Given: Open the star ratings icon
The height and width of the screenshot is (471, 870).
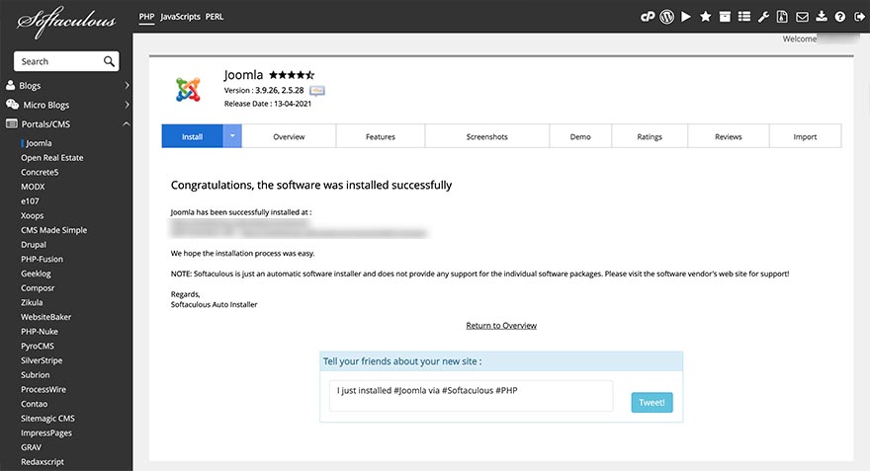Looking at the screenshot, I should 705,17.
